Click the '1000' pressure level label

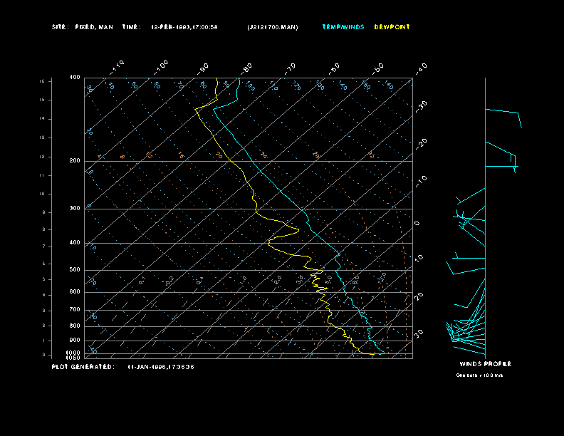[x=73, y=353]
